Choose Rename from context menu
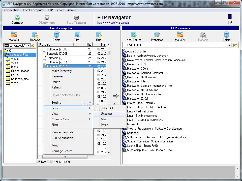Viewport: 242px width, 181px height. (x=68, y=76)
